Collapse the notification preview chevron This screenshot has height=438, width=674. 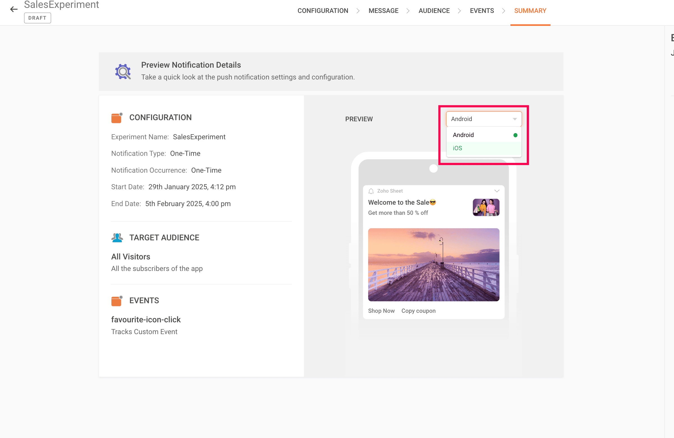[496, 191]
